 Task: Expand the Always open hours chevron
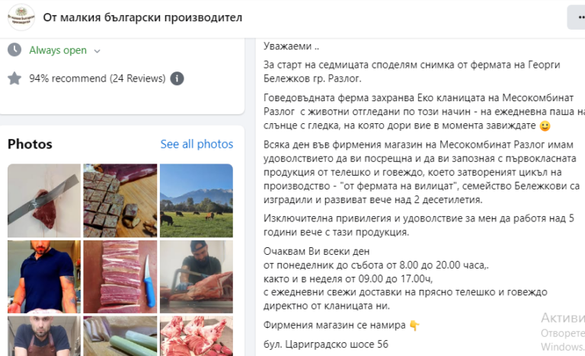click(97, 51)
